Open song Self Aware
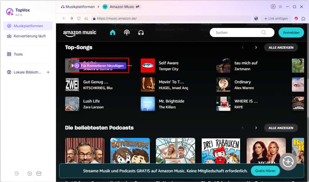This screenshot has height=182, width=309. click(x=168, y=63)
